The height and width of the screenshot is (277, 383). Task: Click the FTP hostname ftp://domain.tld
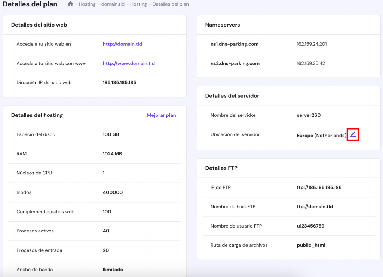point(314,206)
